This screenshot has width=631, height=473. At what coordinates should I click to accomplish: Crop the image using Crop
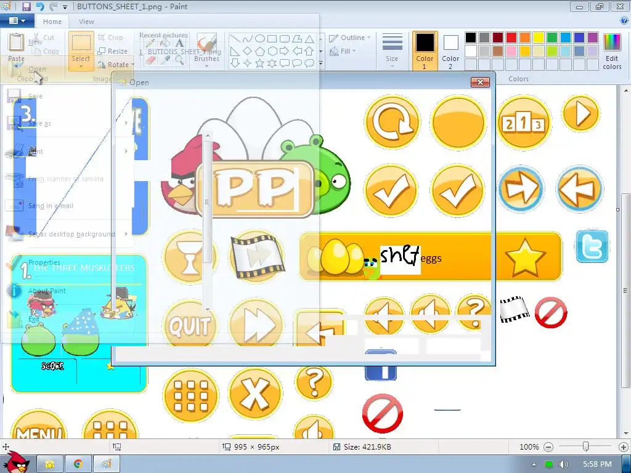coord(110,38)
